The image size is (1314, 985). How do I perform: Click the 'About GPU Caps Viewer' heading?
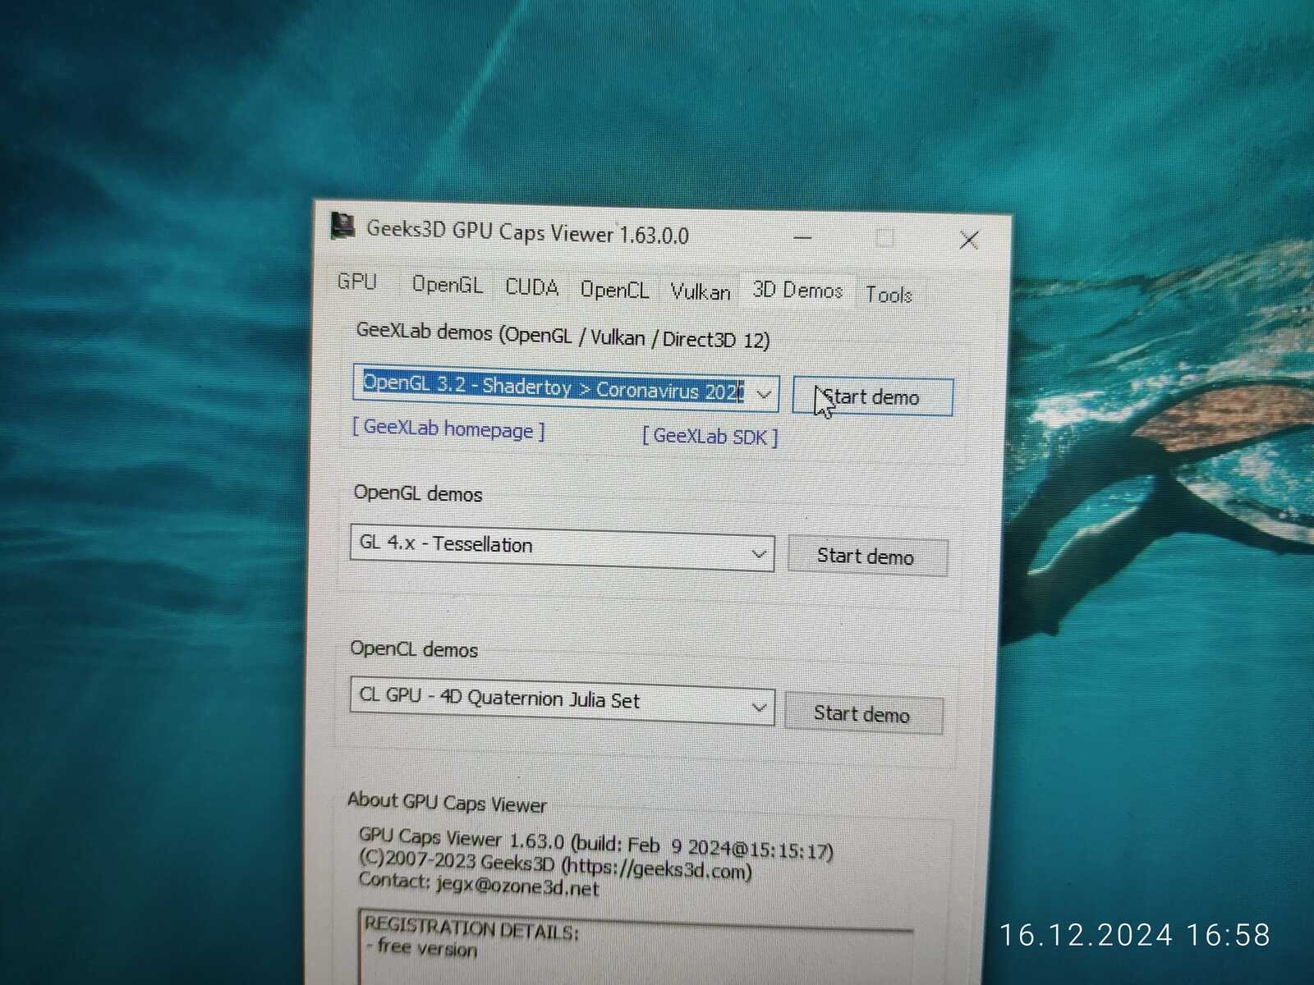point(447,803)
